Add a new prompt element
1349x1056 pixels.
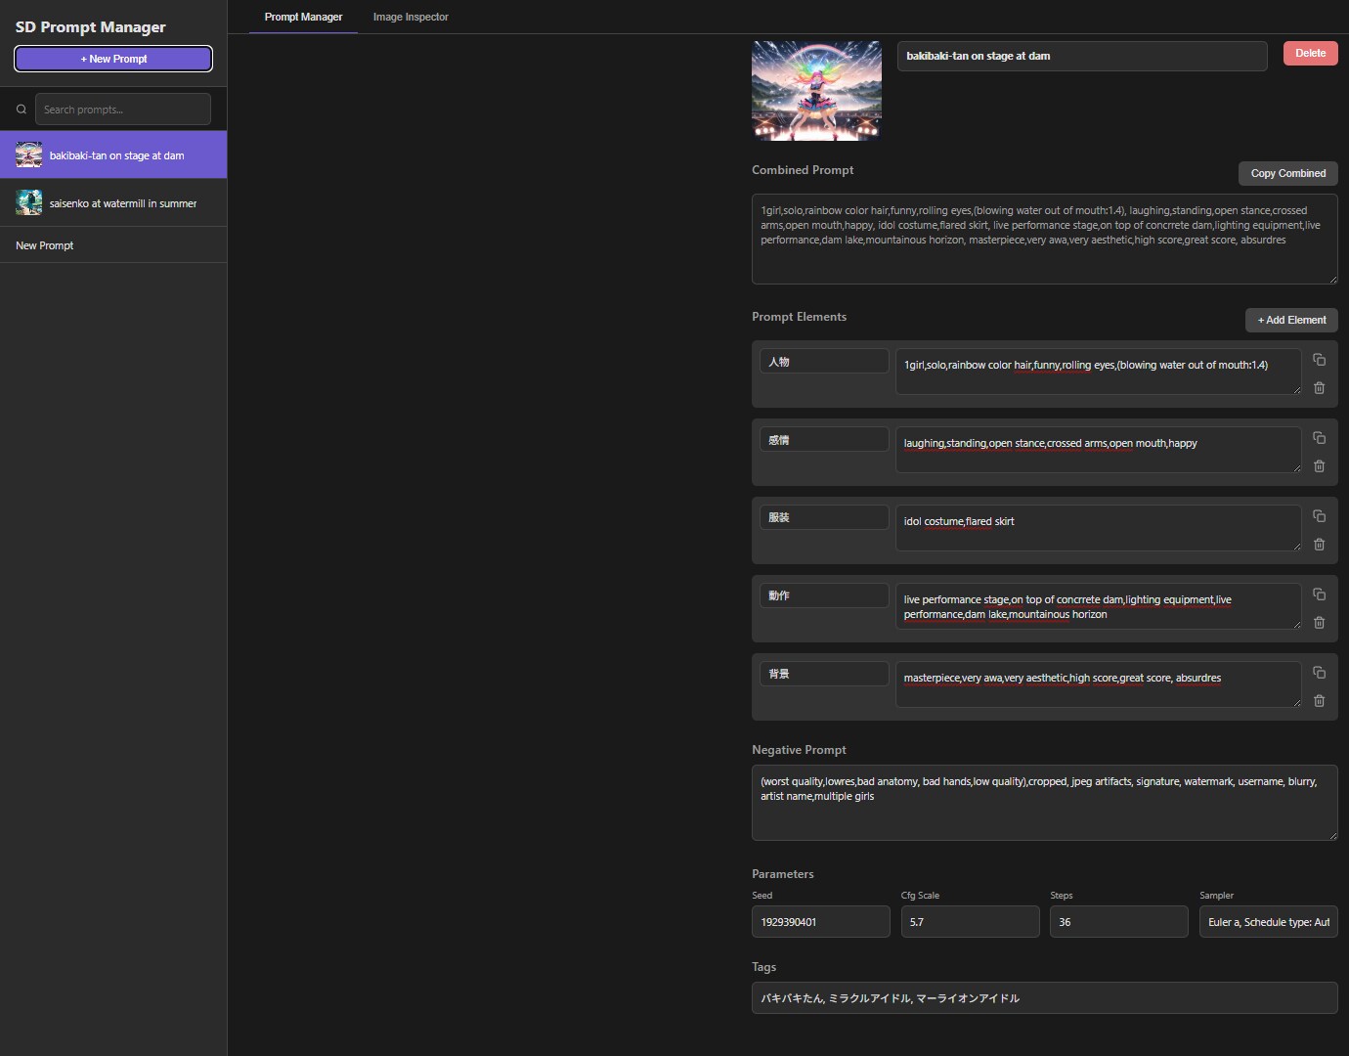click(x=1290, y=320)
